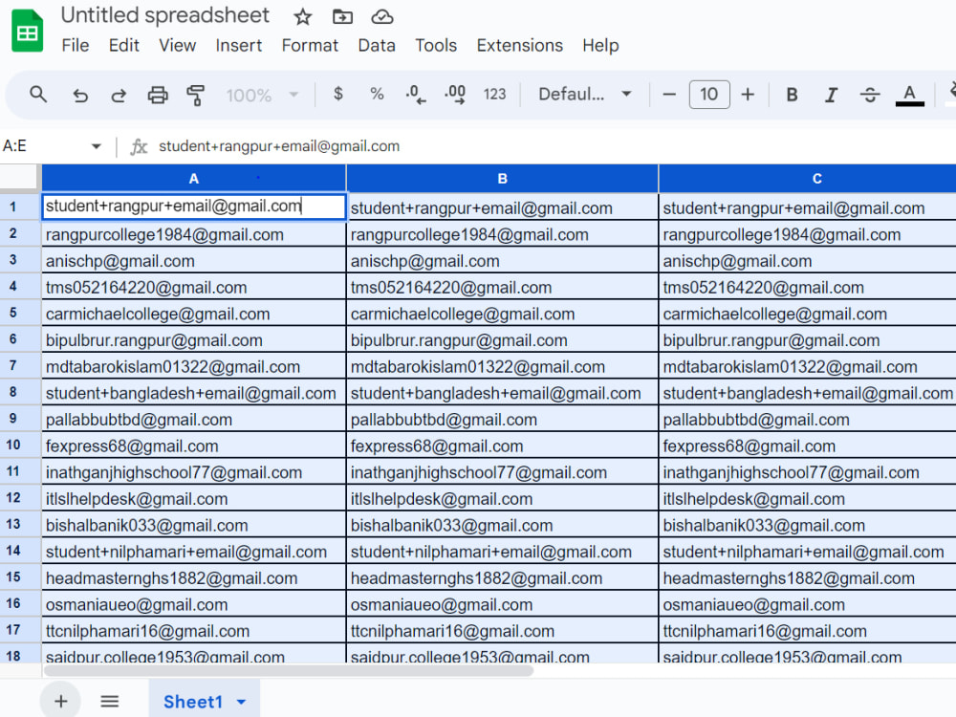956x717 pixels.
Task: Toggle strikethrough formatting
Action: click(870, 95)
